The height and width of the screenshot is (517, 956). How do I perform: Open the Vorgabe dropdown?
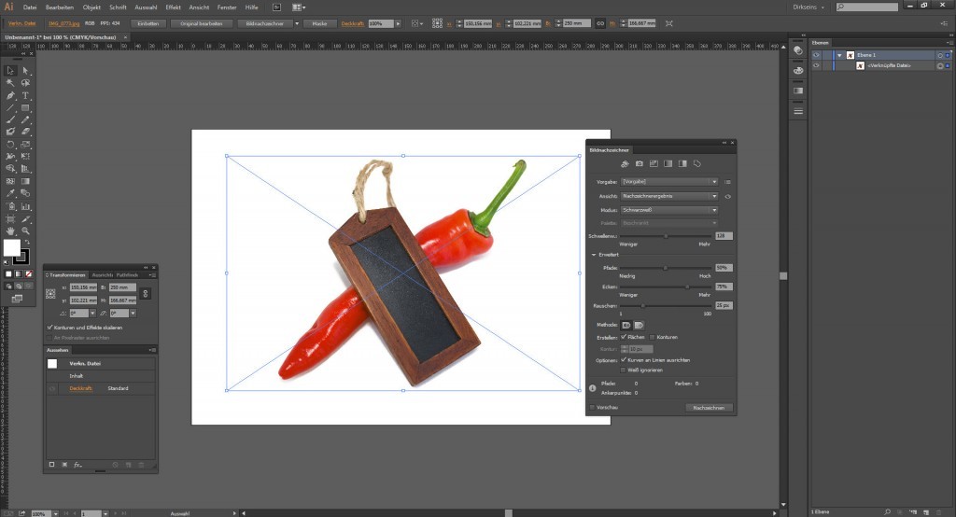coord(668,182)
